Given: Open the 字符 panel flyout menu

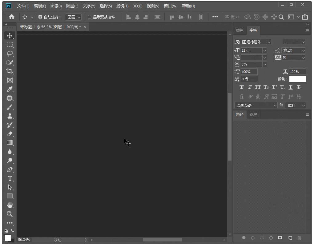Looking at the screenshot, I should pyautogui.click(x=307, y=30).
